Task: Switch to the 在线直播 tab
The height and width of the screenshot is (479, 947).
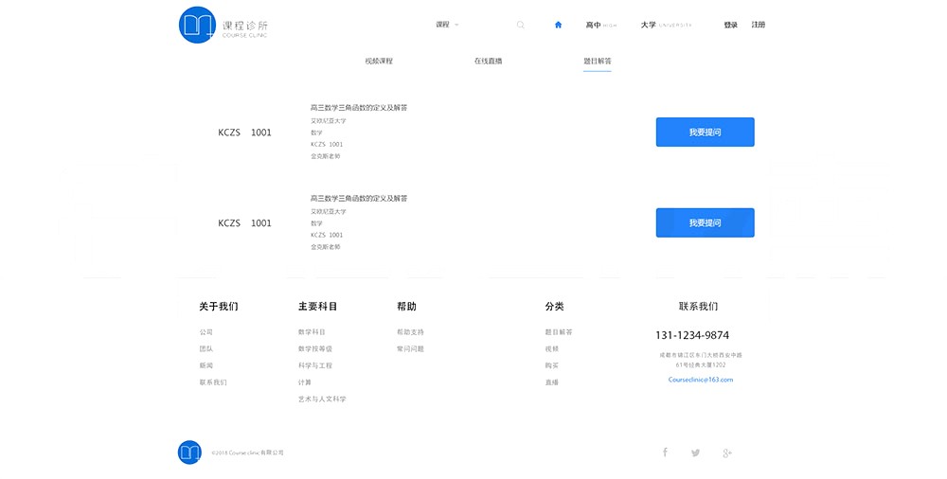Action: pos(488,61)
